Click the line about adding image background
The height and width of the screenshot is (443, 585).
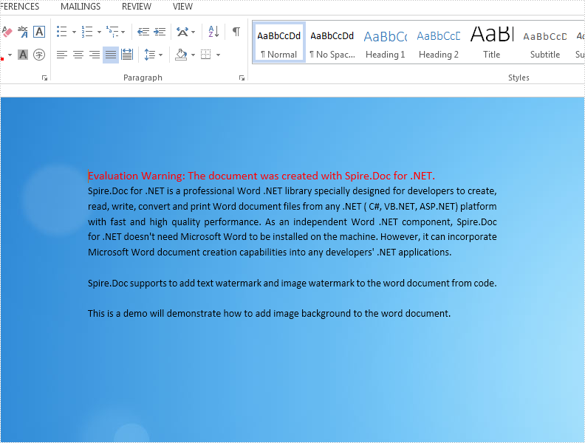pyautogui.click(x=269, y=313)
